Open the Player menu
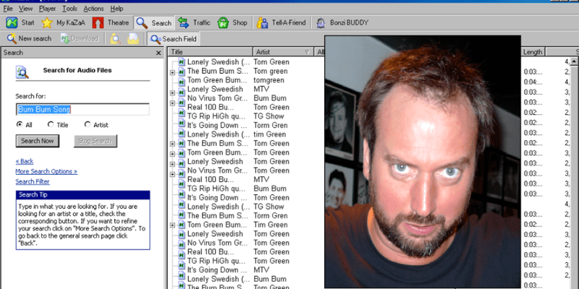The height and width of the screenshot is (289, 579). [x=47, y=8]
